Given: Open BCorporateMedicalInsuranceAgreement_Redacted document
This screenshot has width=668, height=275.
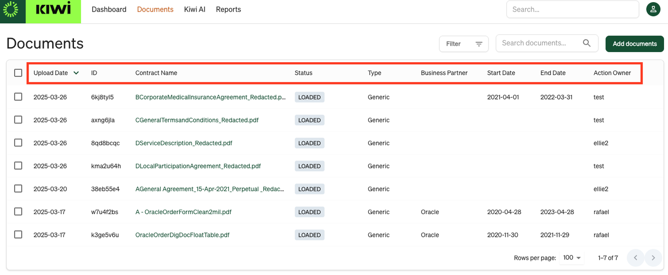Looking at the screenshot, I should point(210,97).
